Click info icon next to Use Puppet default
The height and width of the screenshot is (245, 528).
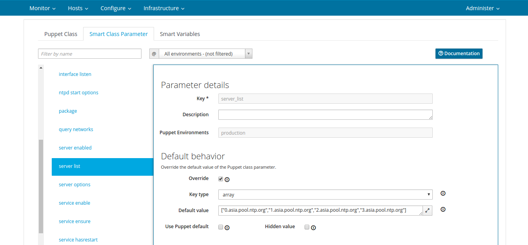227,227
